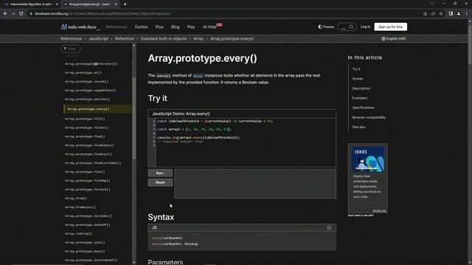Viewport: 472px width, 265px height.
Task: Open Array.prototype.join() in the sidebar
Action: click(x=85, y=242)
